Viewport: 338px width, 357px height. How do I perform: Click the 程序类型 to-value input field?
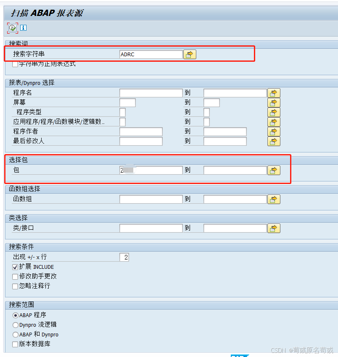click(x=206, y=112)
